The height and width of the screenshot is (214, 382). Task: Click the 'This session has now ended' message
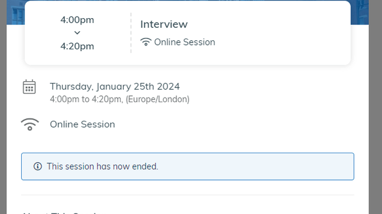(103, 166)
